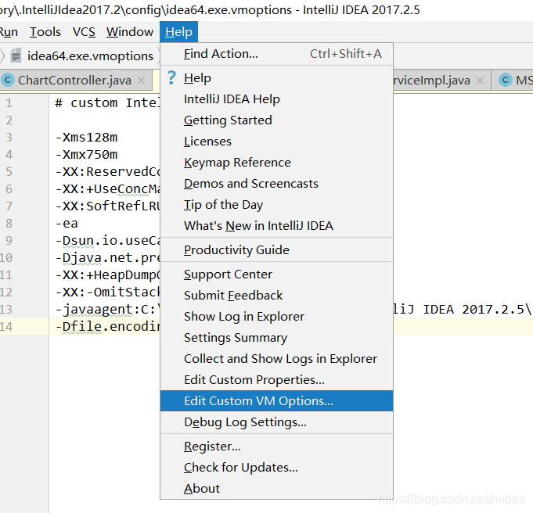Click the question mark Help icon
The width and height of the screenshot is (533, 513).
point(172,77)
